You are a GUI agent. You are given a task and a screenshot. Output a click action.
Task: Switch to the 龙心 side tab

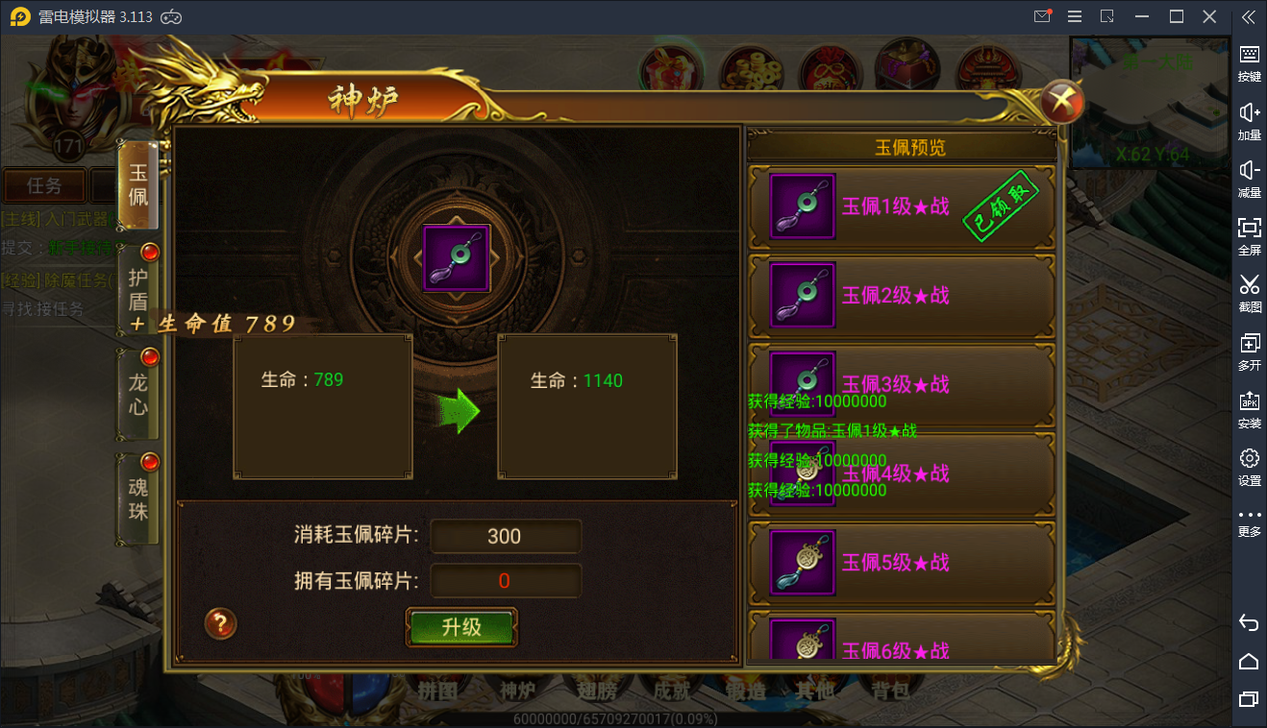pyautogui.click(x=138, y=394)
